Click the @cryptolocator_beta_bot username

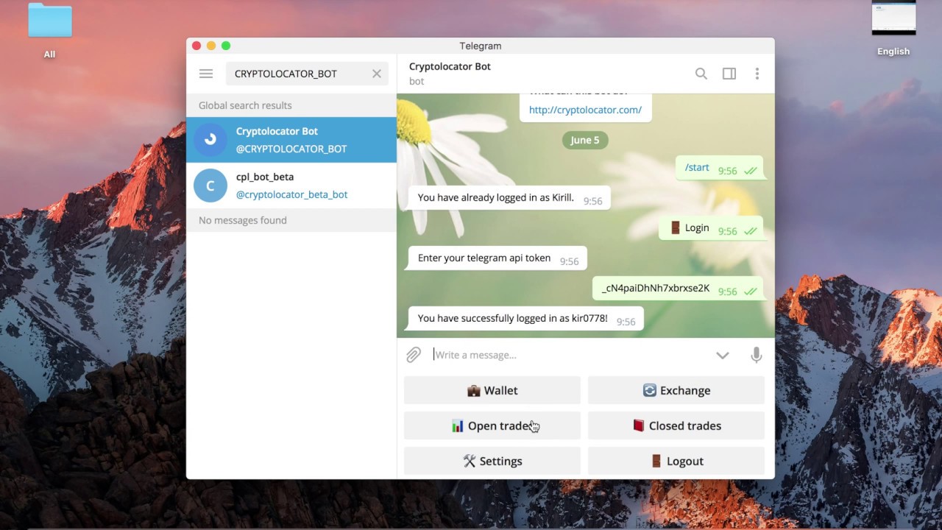(291, 194)
